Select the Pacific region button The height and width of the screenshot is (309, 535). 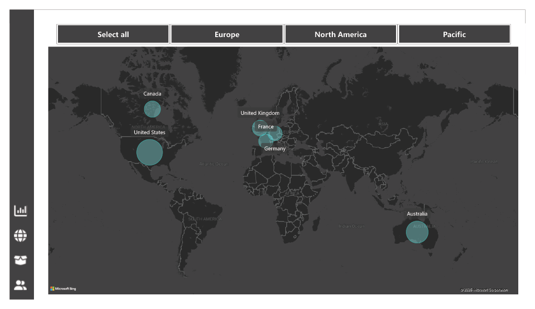(x=454, y=34)
